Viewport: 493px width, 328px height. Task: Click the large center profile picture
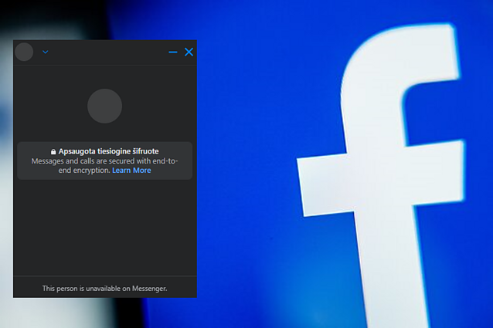(x=104, y=106)
